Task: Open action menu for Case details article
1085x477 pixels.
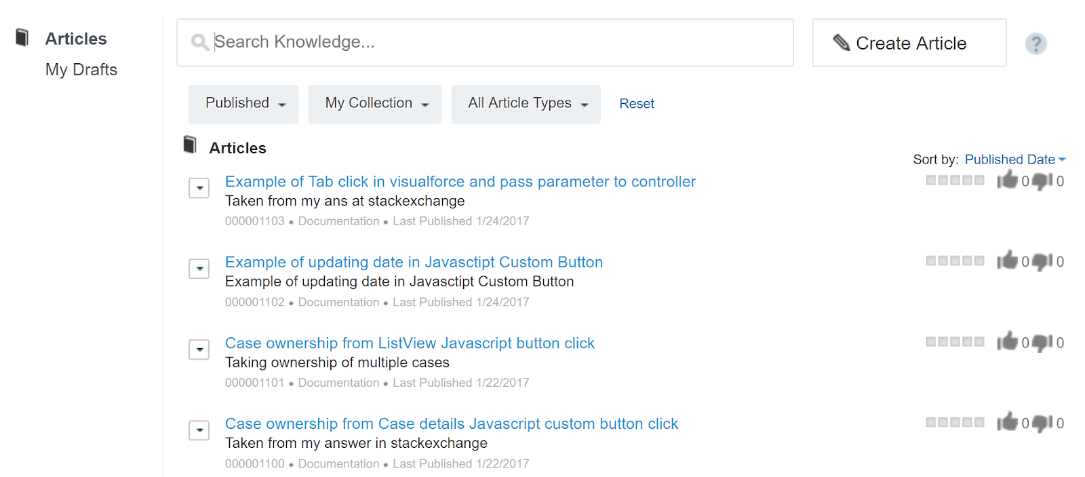Action: [199, 430]
